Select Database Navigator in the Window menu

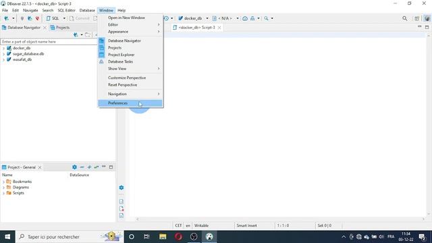(130, 40)
